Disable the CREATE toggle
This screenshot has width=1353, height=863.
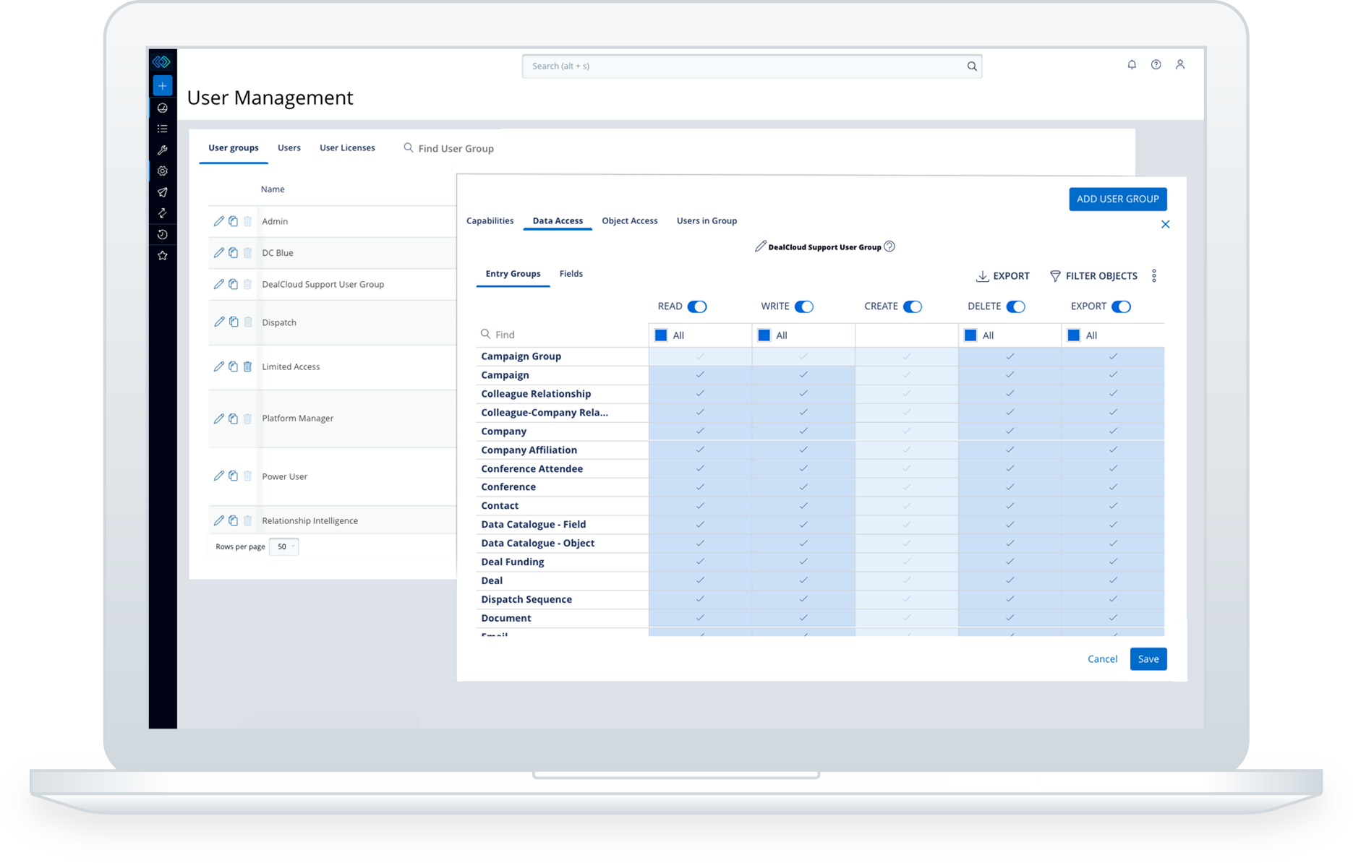912,306
